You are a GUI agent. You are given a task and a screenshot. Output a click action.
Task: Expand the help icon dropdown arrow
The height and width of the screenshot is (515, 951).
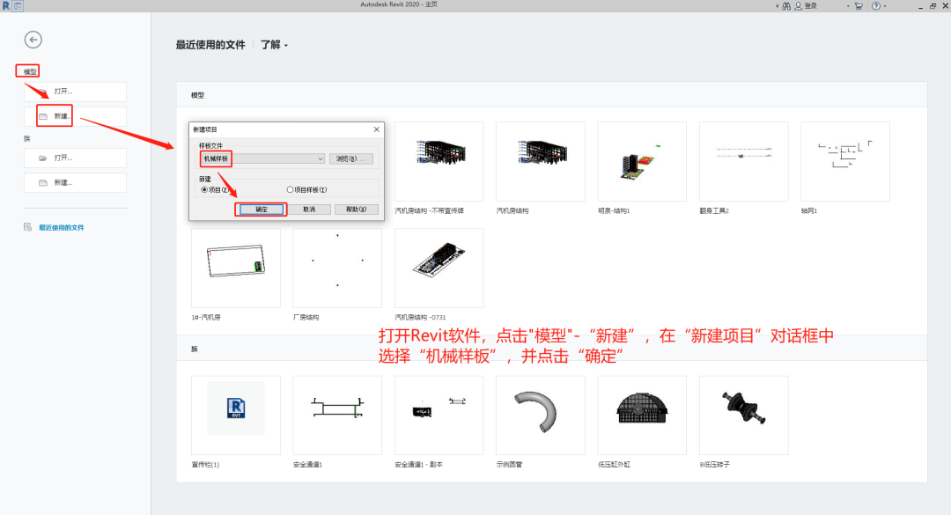pyautogui.click(x=884, y=6)
